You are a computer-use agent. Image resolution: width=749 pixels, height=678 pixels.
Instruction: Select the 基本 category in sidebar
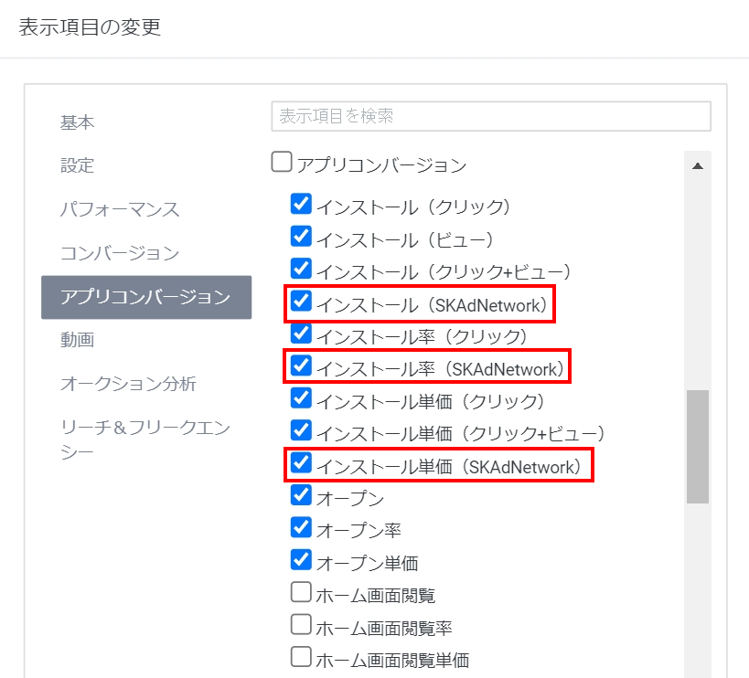[78, 122]
